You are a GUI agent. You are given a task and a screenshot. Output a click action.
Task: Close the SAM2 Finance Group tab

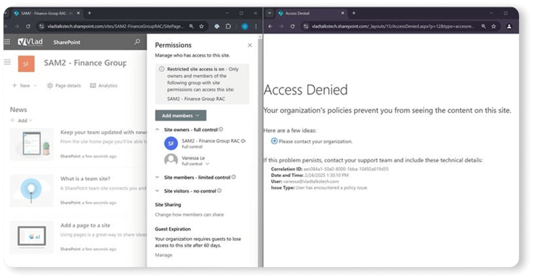[x=78, y=13]
